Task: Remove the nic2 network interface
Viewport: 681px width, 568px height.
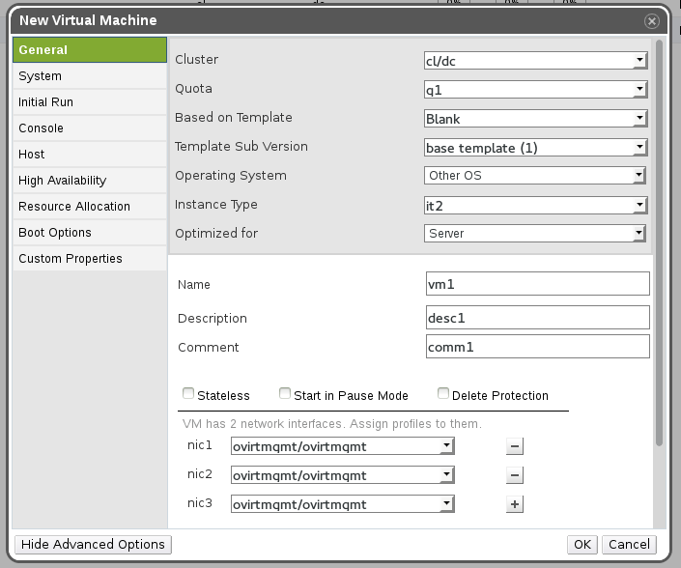Action: (515, 475)
